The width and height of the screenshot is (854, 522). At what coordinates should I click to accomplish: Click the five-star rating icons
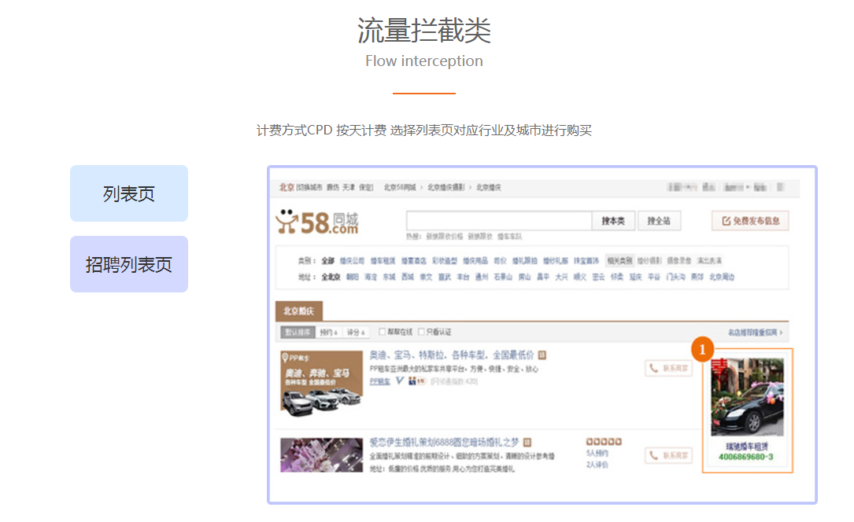pos(604,442)
